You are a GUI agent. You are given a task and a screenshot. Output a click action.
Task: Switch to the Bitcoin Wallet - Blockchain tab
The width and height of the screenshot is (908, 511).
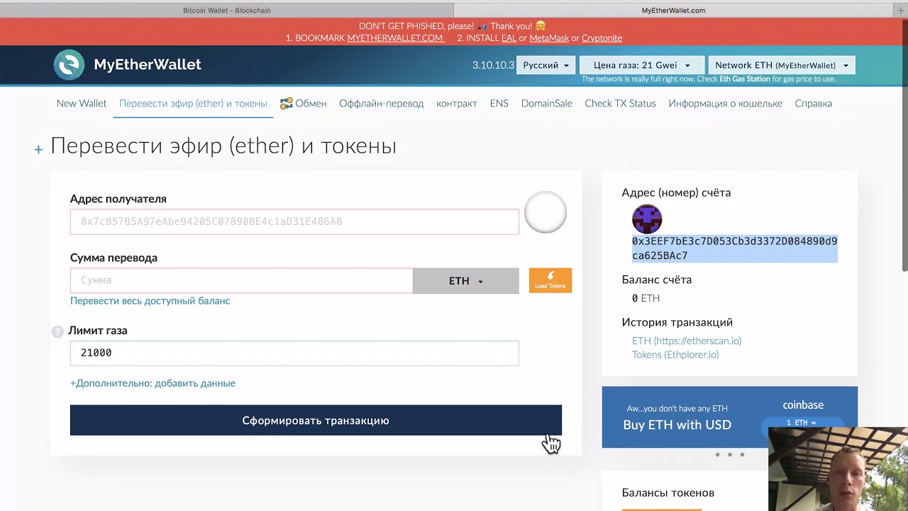tap(226, 10)
